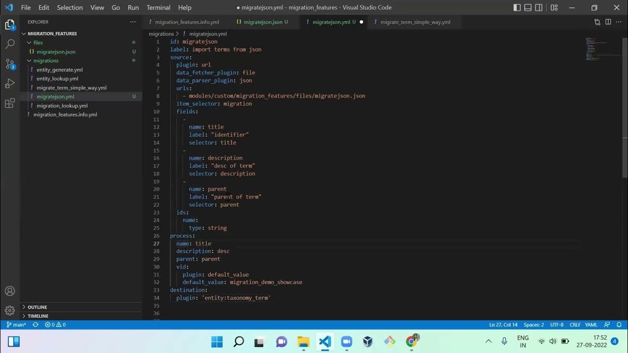Show hidden system tray icons
Image resolution: width=628 pixels, height=353 pixels.
pyautogui.click(x=488, y=341)
